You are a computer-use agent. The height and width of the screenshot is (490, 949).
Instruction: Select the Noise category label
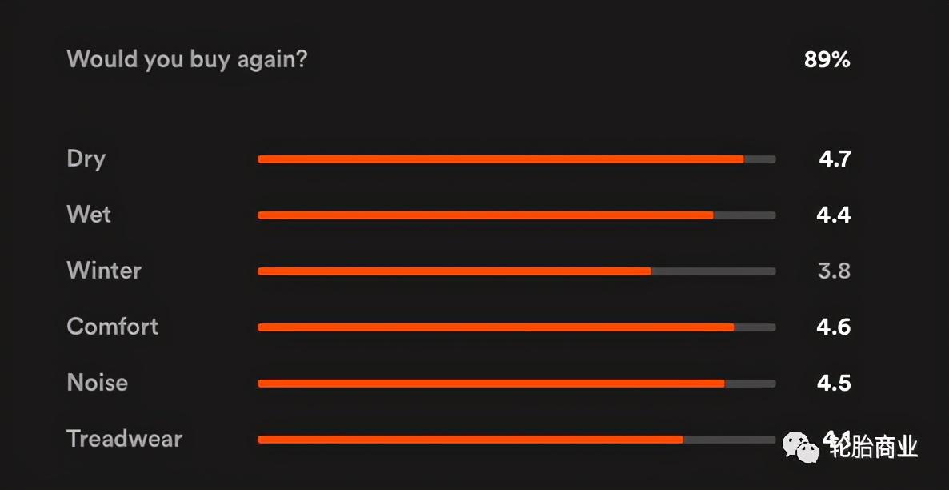point(98,383)
